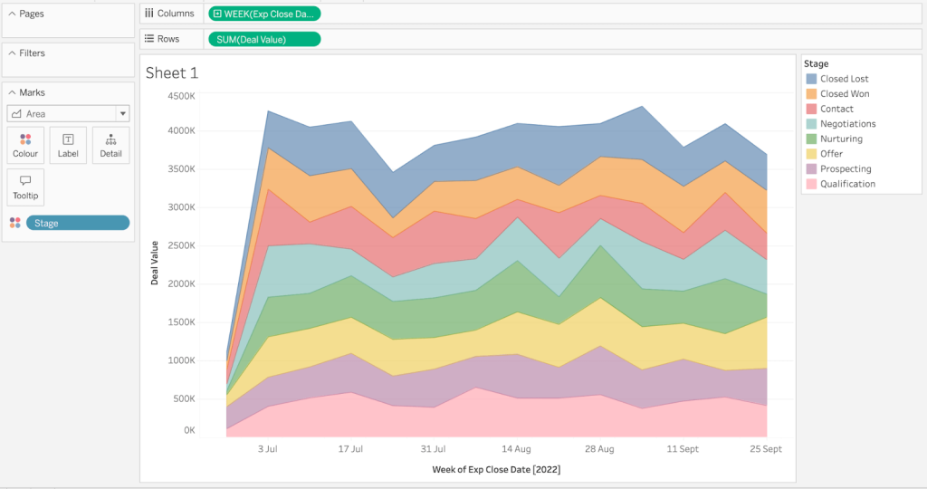The width and height of the screenshot is (927, 489).
Task: Click the Closed Lost legend colour swatch
Action: [811, 79]
